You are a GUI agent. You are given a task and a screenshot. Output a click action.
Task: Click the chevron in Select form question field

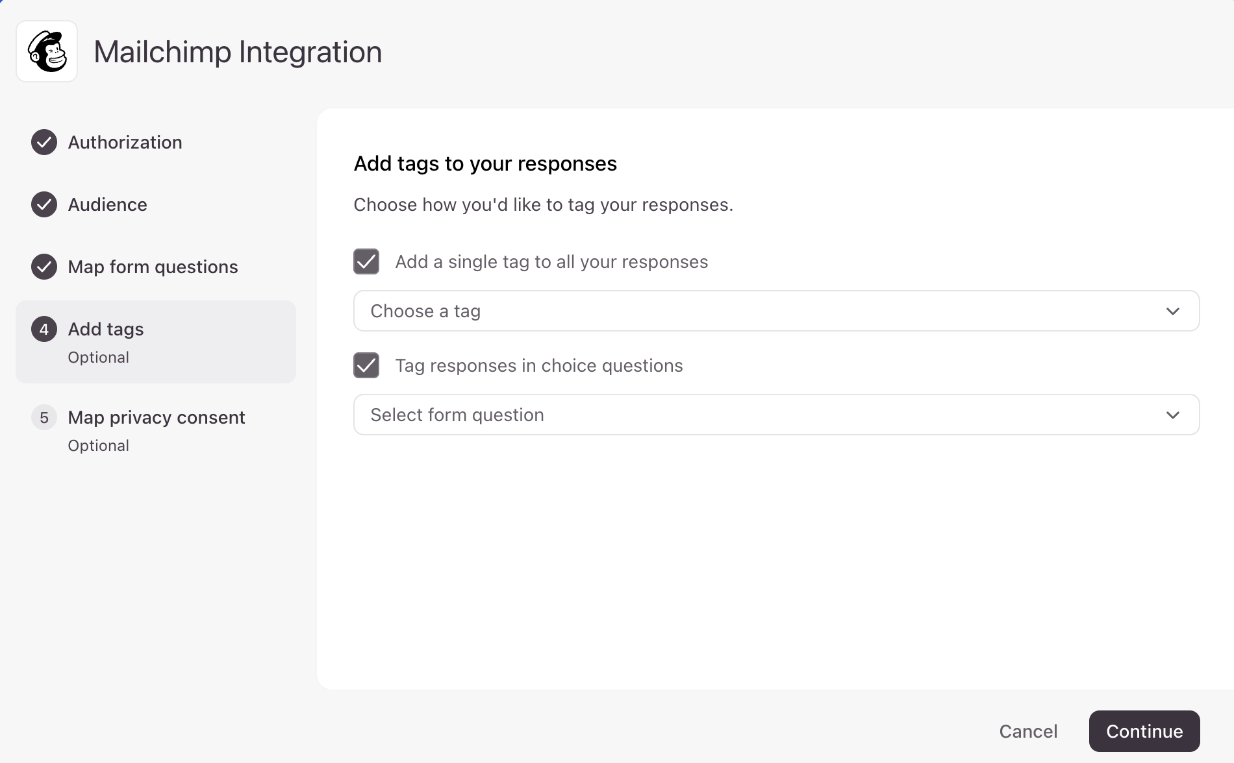(x=1172, y=415)
